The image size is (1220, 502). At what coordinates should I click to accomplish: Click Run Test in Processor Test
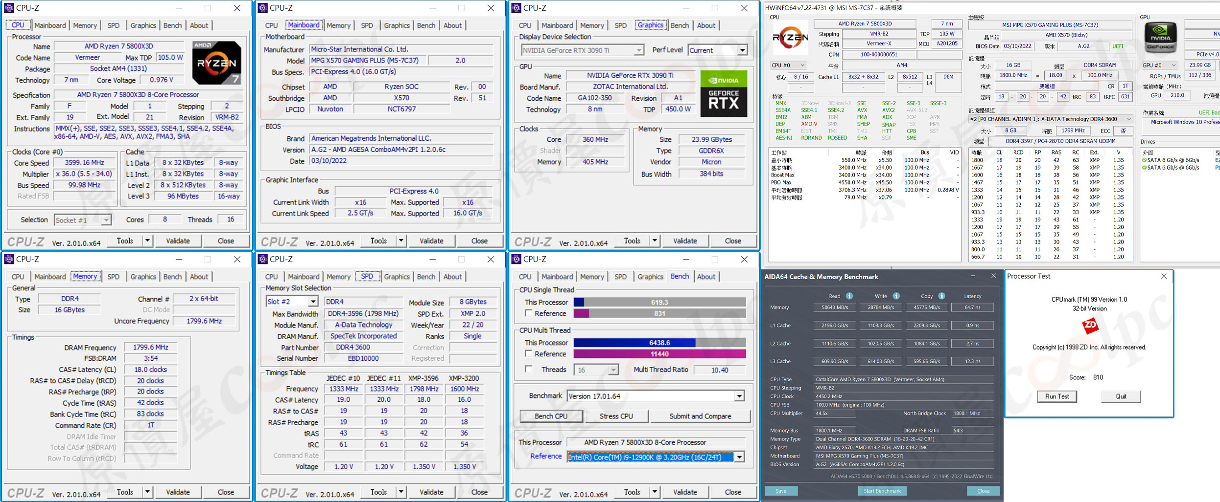point(1056,396)
